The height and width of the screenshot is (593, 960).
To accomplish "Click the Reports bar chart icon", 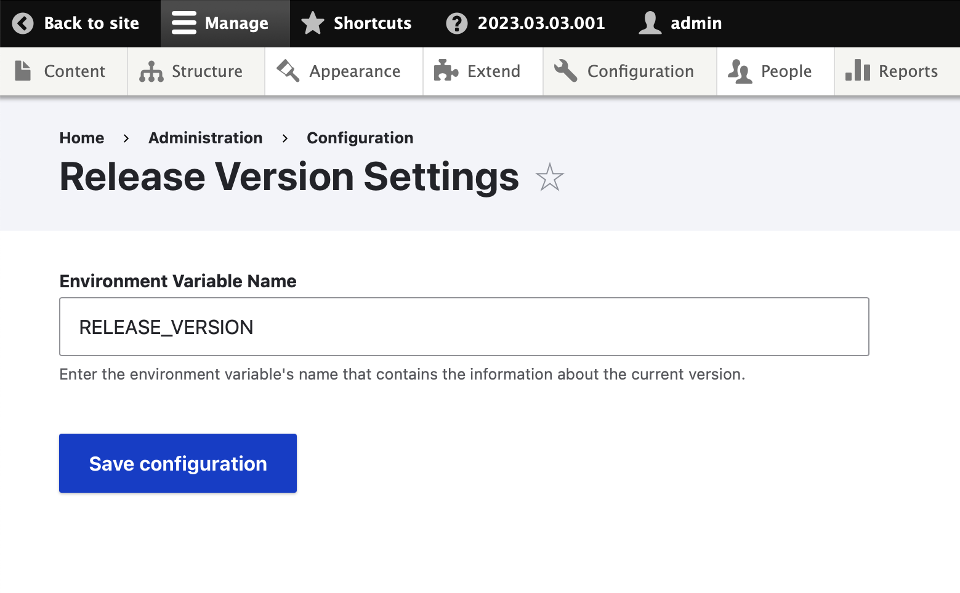I will click(x=857, y=71).
